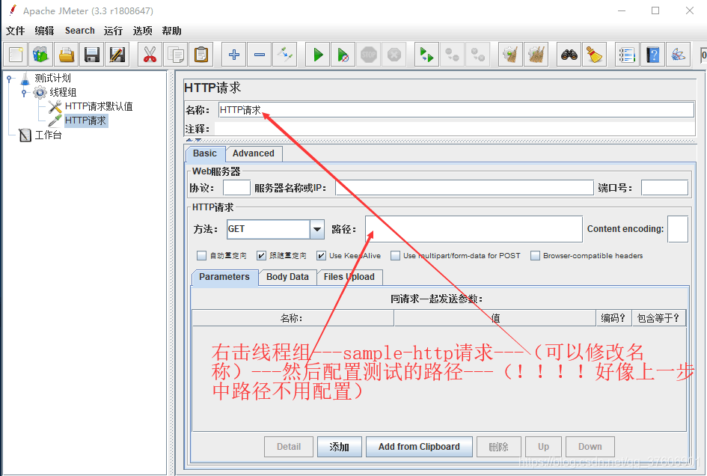The height and width of the screenshot is (476, 707).
Task: Select the HTTP请求 tree node
Action: (x=86, y=120)
